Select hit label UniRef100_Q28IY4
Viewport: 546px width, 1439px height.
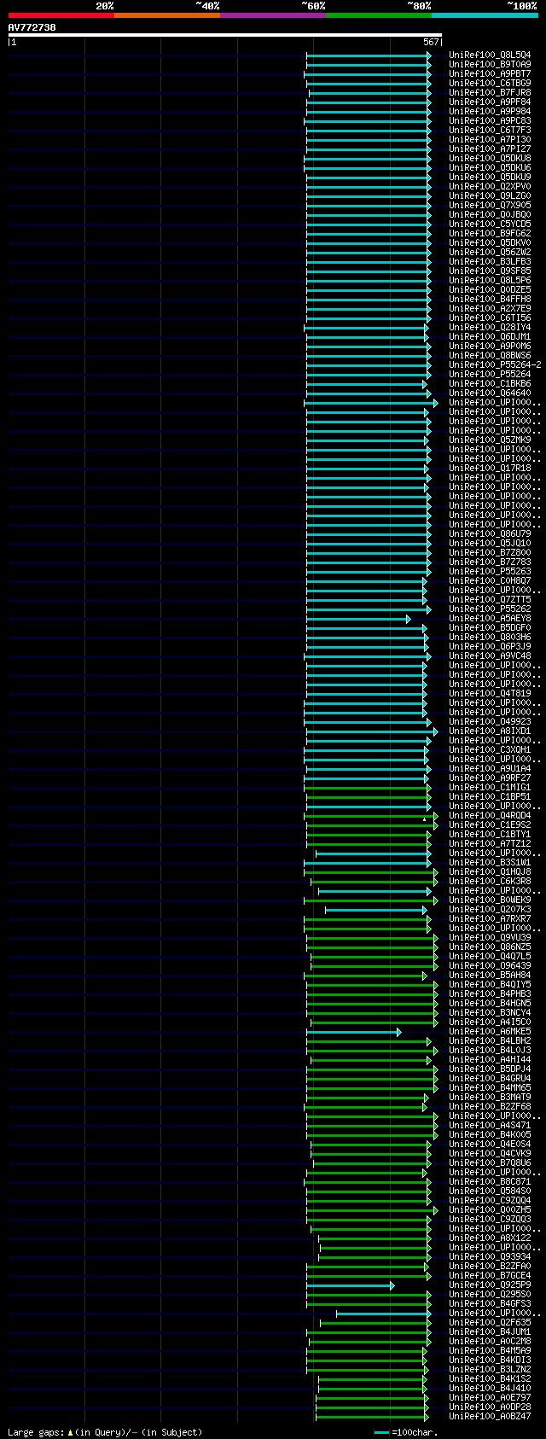coord(490,327)
